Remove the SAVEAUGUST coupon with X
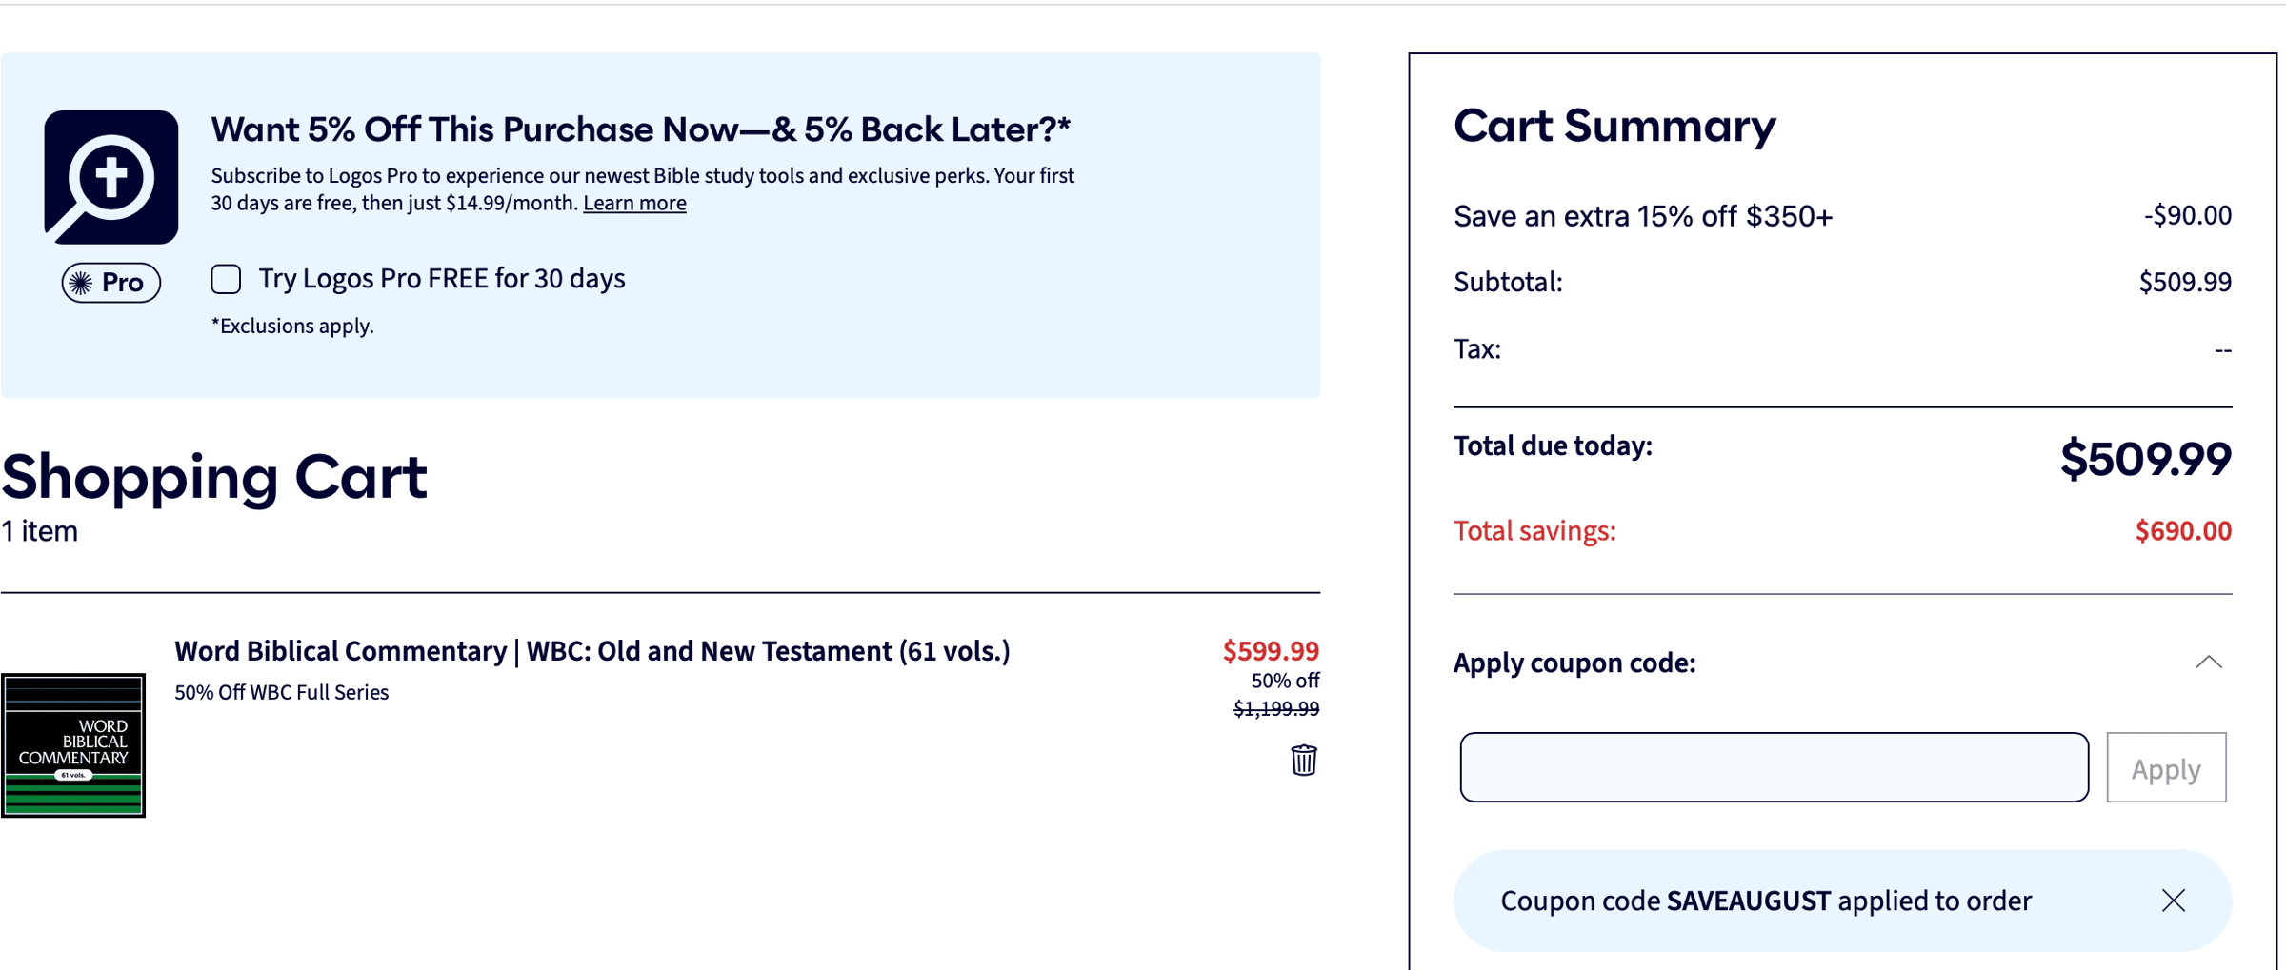 click(x=2173, y=901)
